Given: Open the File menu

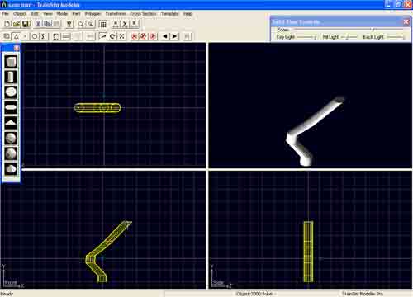Looking at the screenshot, I should [5, 13].
